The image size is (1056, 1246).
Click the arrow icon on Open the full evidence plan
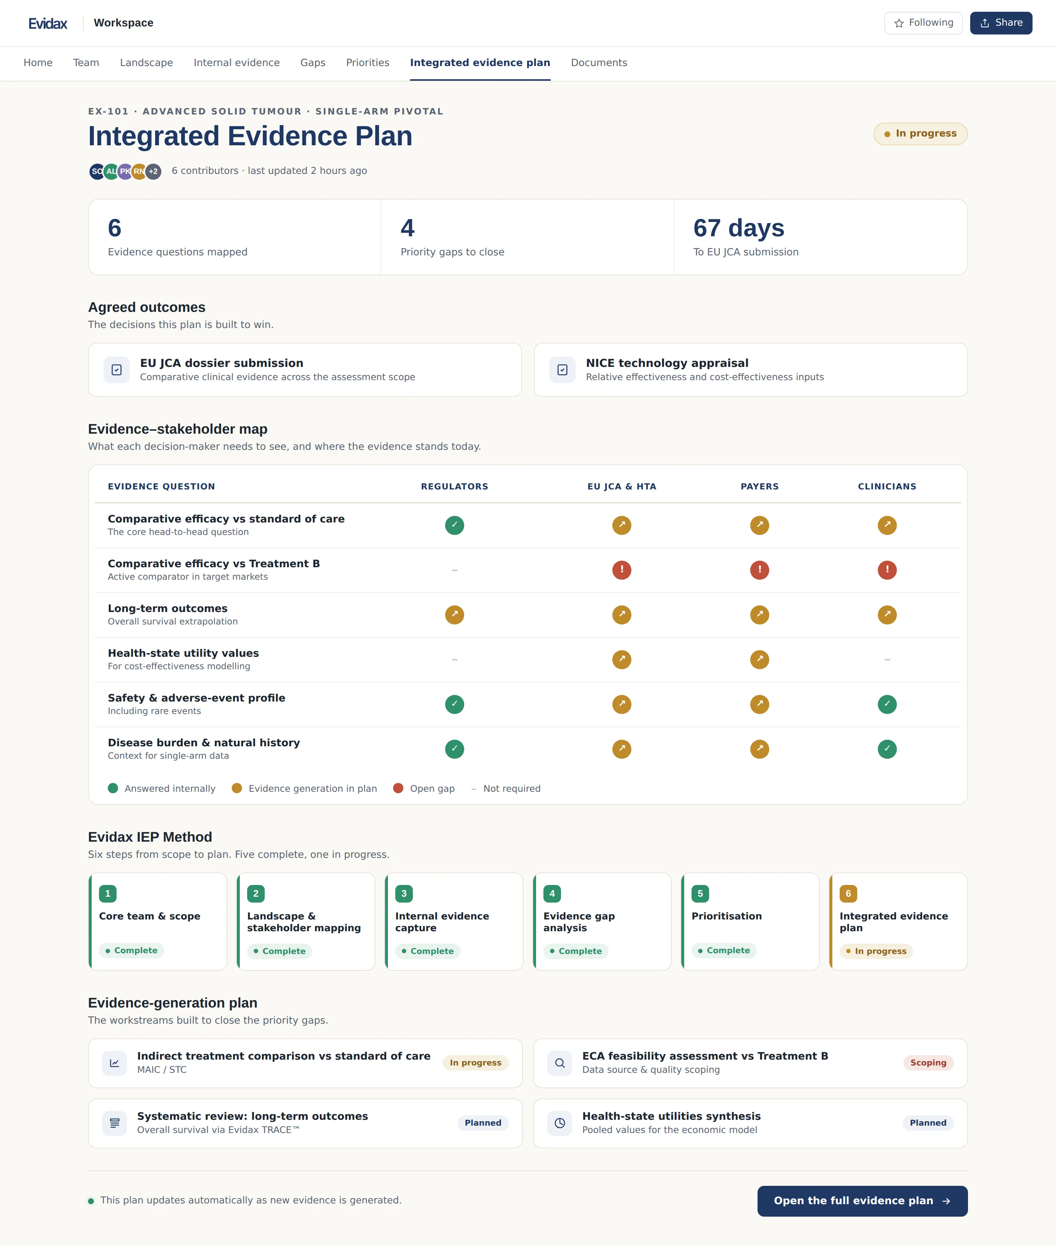coord(946,1201)
